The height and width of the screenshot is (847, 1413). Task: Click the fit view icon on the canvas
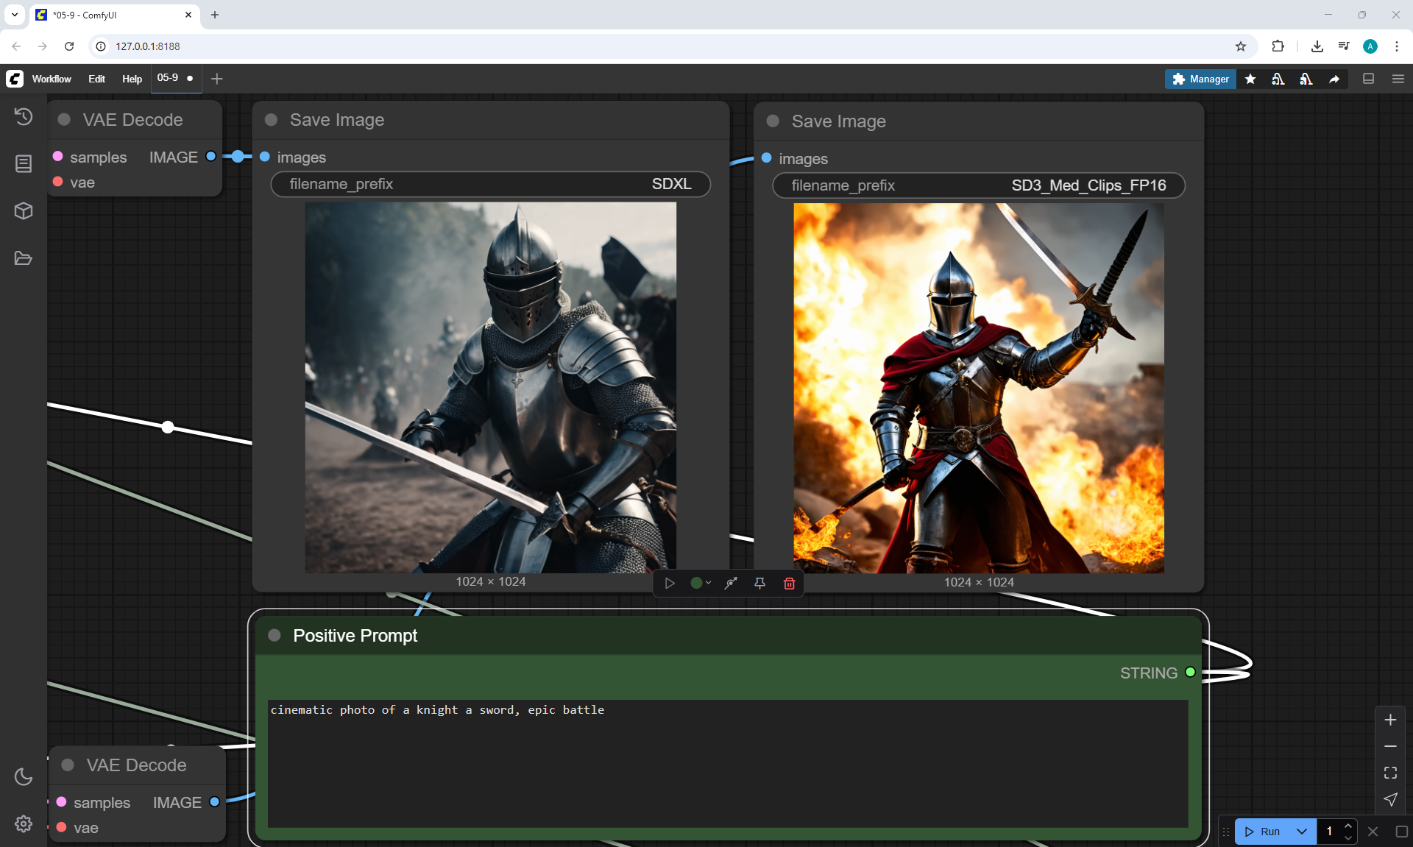(x=1390, y=773)
